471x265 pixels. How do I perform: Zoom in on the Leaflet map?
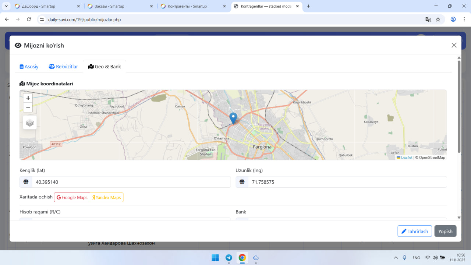[x=28, y=98]
